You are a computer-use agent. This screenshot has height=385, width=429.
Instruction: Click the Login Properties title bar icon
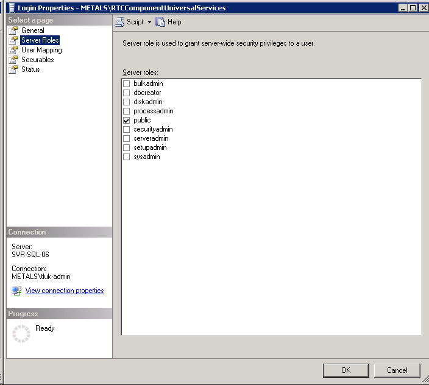point(12,8)
